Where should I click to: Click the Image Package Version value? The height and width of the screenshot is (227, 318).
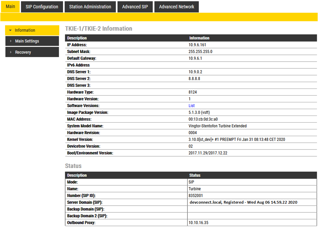click(200, 112)
